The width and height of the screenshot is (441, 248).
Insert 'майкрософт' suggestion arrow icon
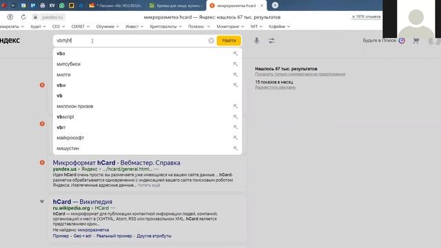coord(236,138)
